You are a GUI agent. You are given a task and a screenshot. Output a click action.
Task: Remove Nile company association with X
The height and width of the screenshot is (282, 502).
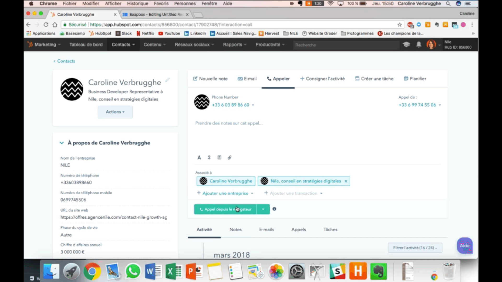click(x=346, y=181)
